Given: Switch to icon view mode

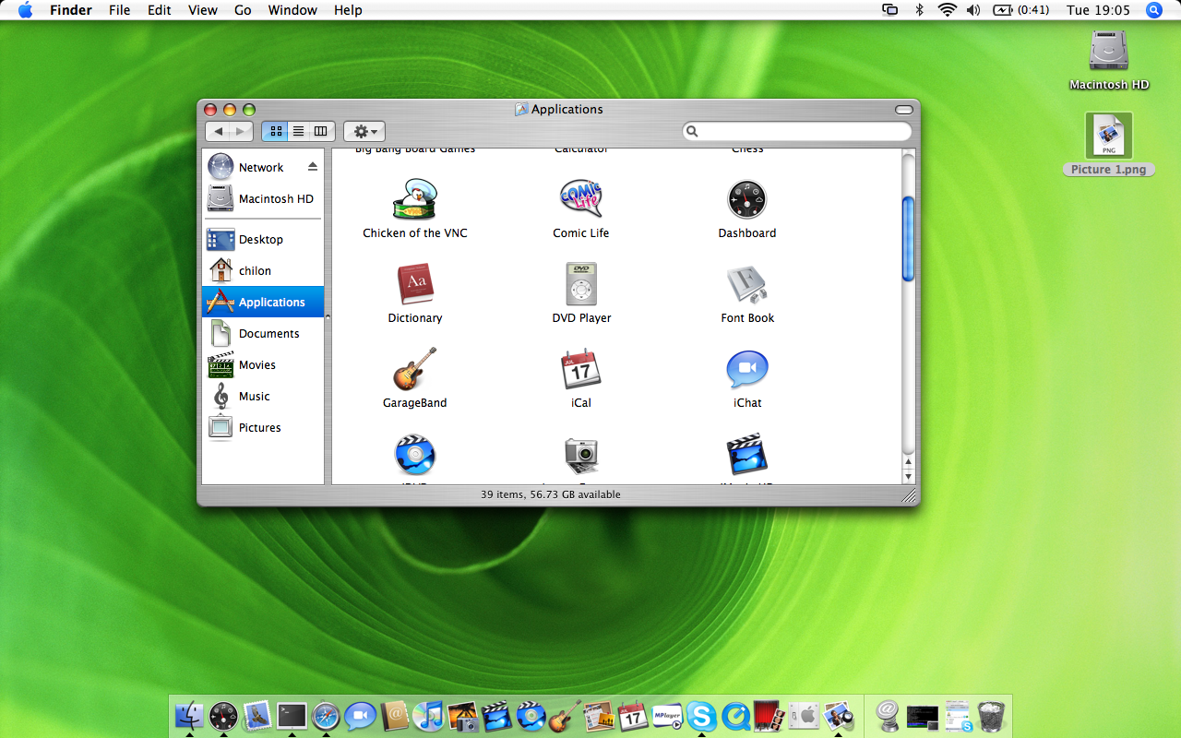Looking at the screenshot, I should (x=275, y=132).
